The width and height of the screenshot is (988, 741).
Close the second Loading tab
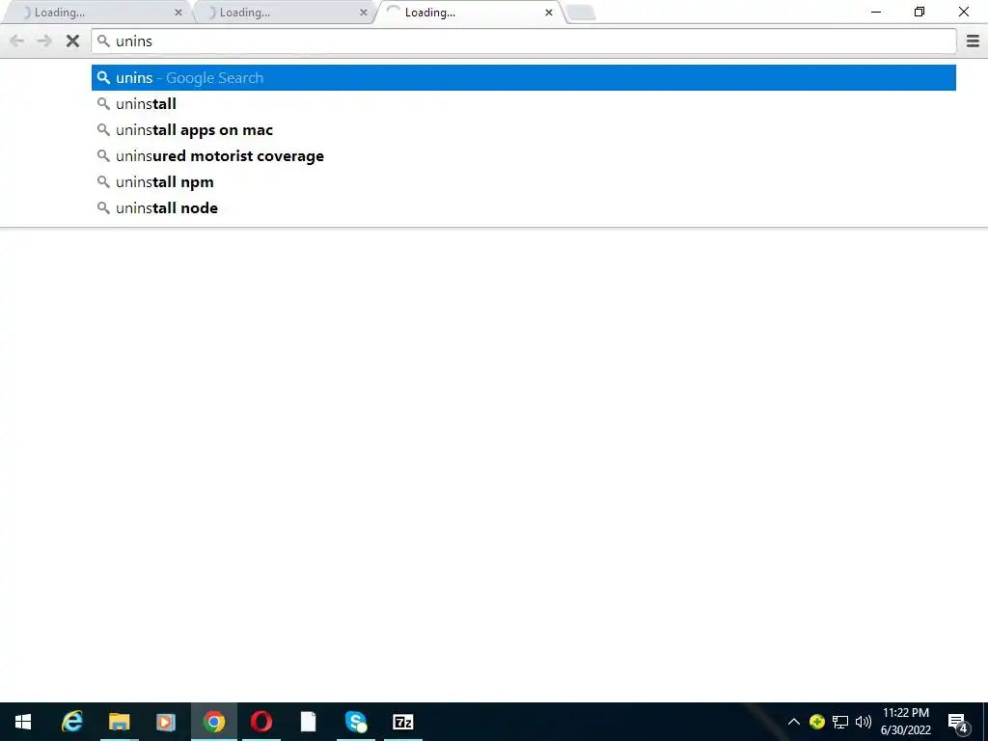tap(364, 13)
